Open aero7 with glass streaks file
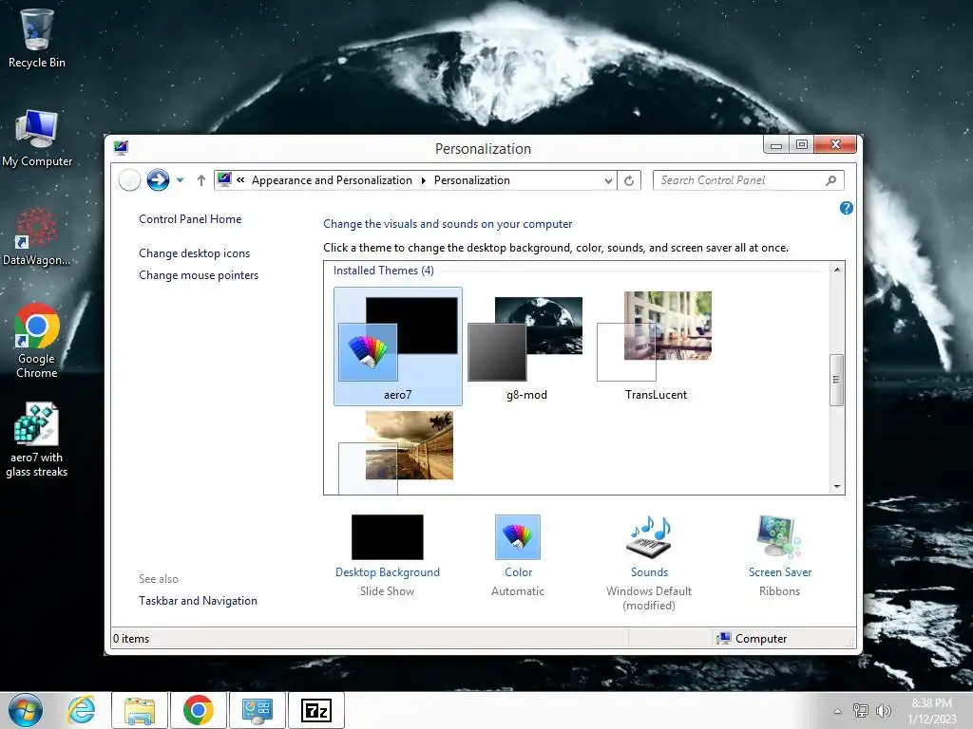This screenshot has height=729, width=973. coord(37,440)
